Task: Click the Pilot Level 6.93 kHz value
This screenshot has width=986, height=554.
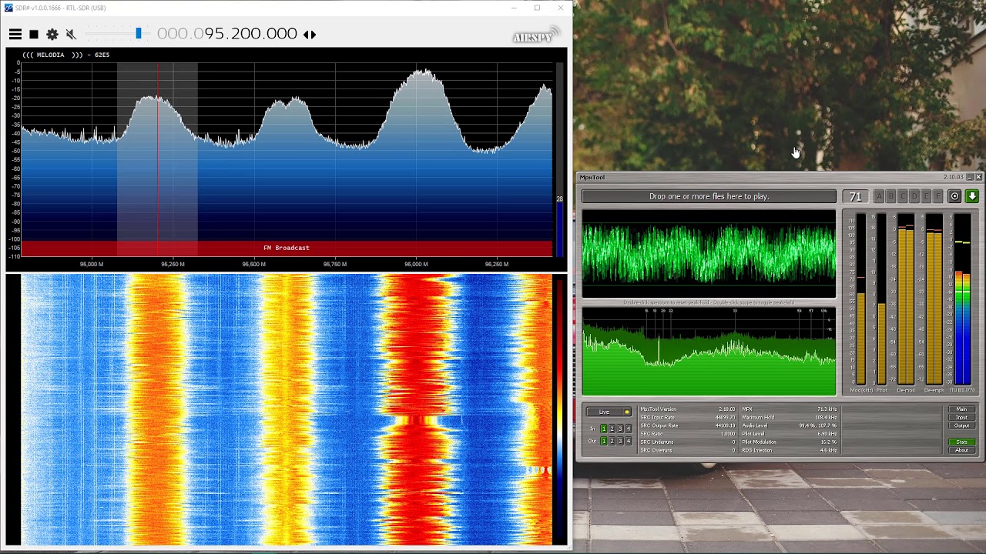Action: (827, 434)
